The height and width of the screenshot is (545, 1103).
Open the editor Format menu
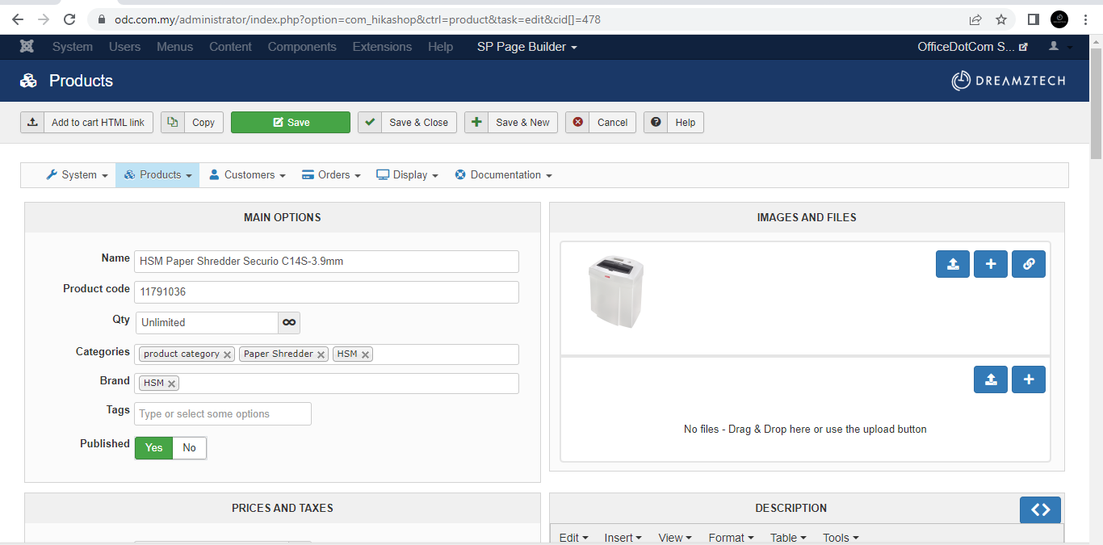(x=731, y=538)
